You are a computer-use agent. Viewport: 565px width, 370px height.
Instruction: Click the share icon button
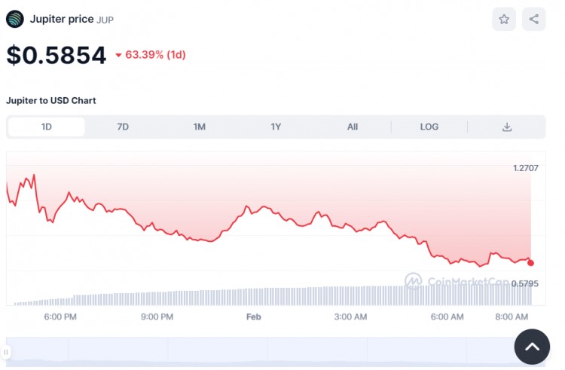coord(534,20)
